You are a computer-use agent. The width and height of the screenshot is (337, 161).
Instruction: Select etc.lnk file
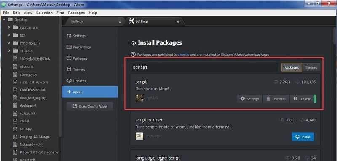click(25, 121)
